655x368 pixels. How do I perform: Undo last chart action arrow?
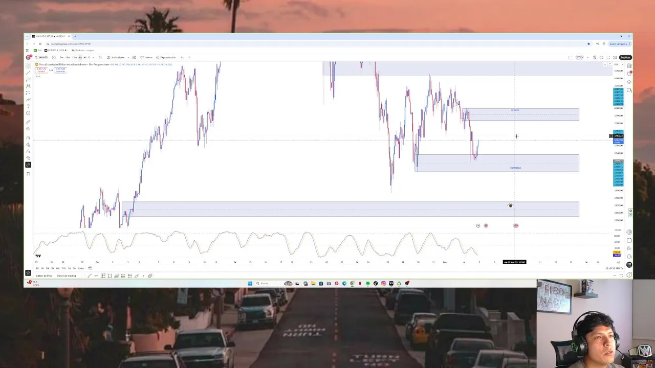[182, 57]
